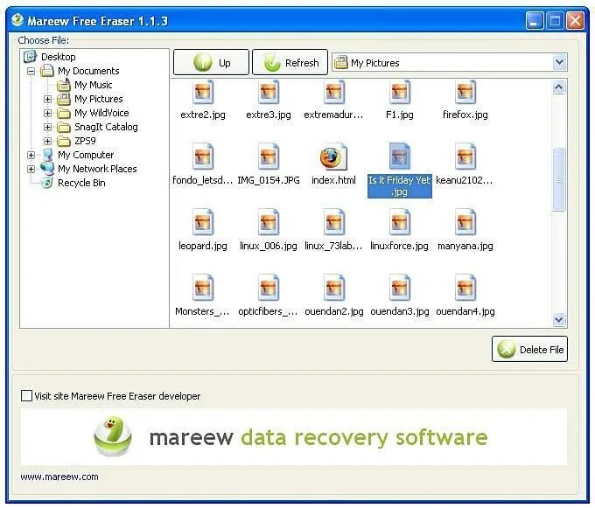Select the ouendan4.jpg file icon

(x=465, y=288)
